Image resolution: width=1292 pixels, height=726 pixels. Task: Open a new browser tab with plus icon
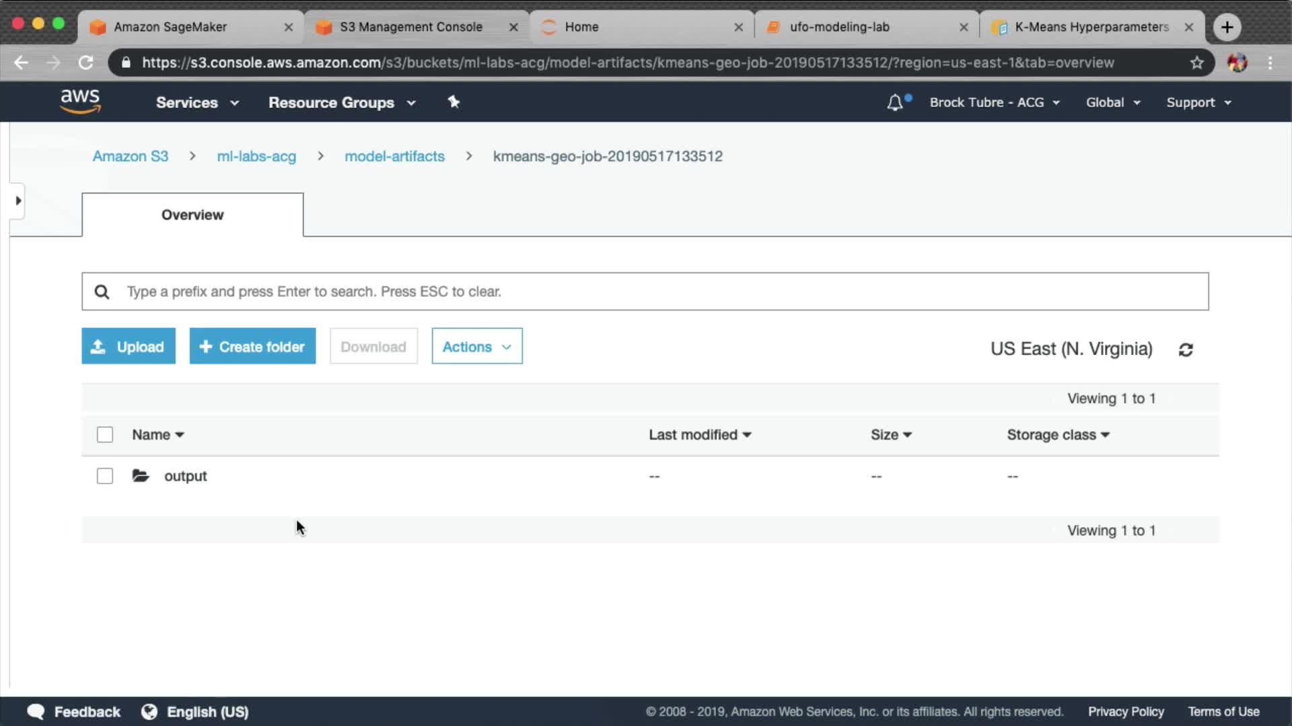point(1227,27)
